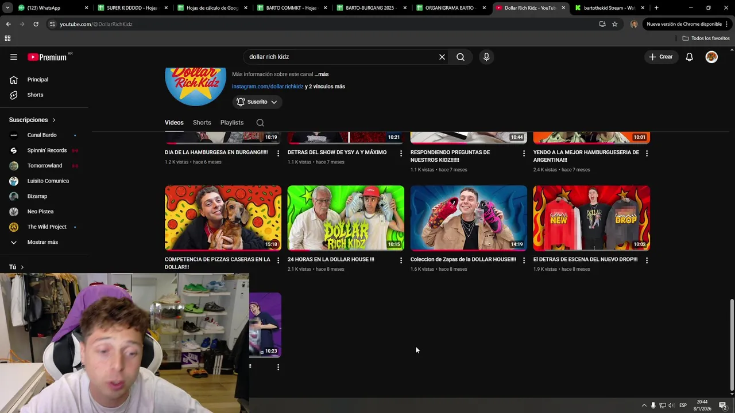Switch to SUPER KIDDDDD sheets tab

(x=132, y=8)
